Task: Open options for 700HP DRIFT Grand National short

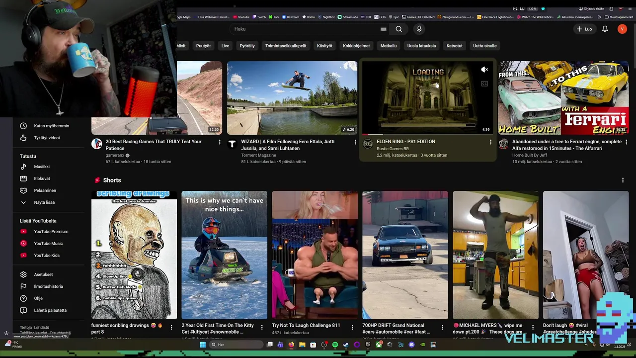Action: point(442,327)
